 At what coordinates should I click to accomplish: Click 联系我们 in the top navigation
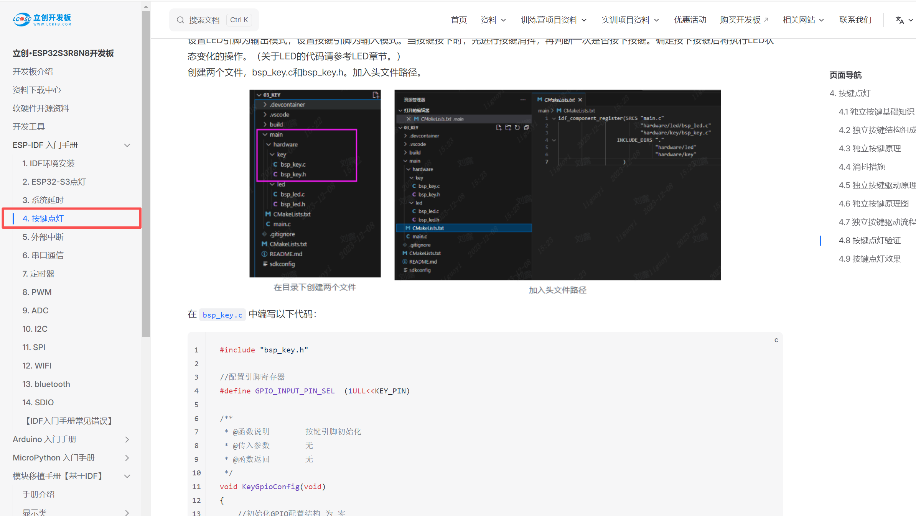click(855, 20)
